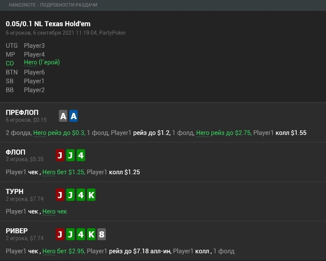Click the red Jack card in flop row
Viewport: 326px width, 261px height.
60,155
